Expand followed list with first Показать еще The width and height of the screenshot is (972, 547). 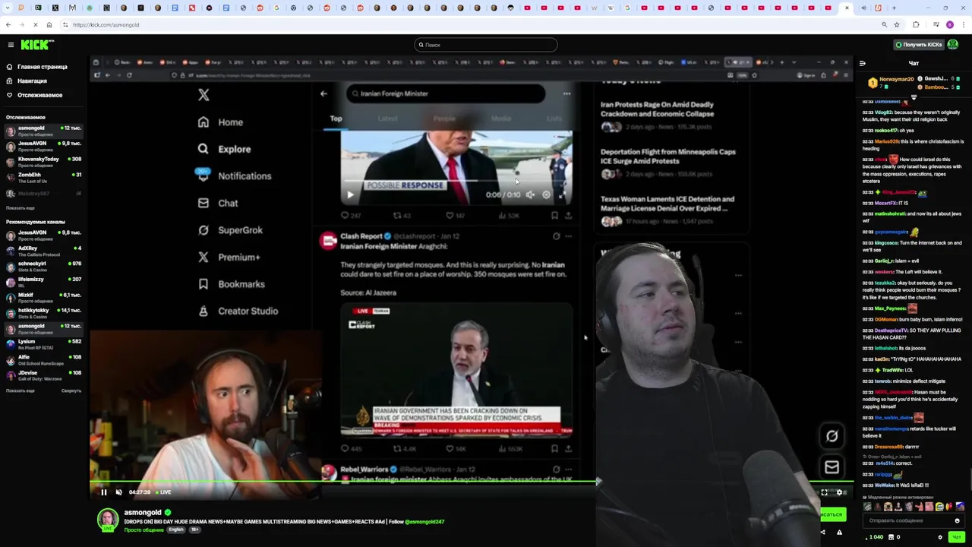[21, 207]
